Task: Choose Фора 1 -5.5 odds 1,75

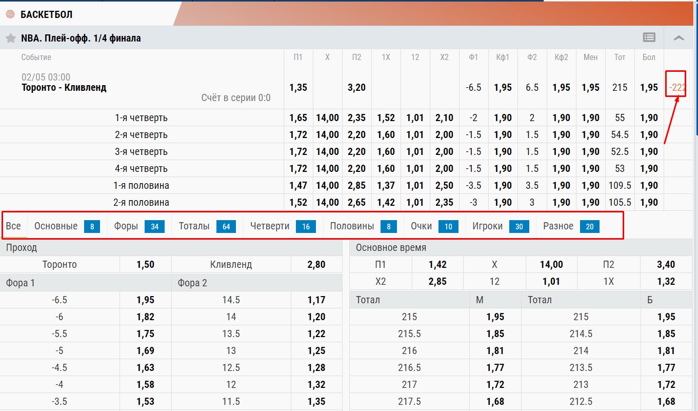Action: [145, 334]
